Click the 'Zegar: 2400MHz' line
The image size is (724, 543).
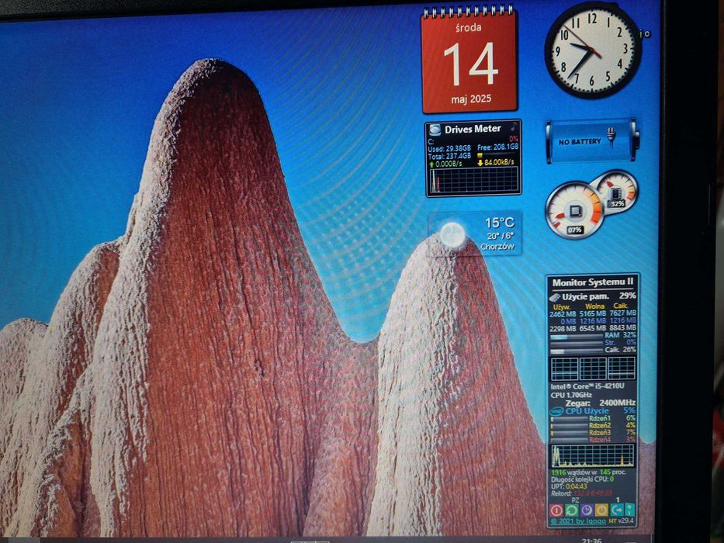(601, 403)
